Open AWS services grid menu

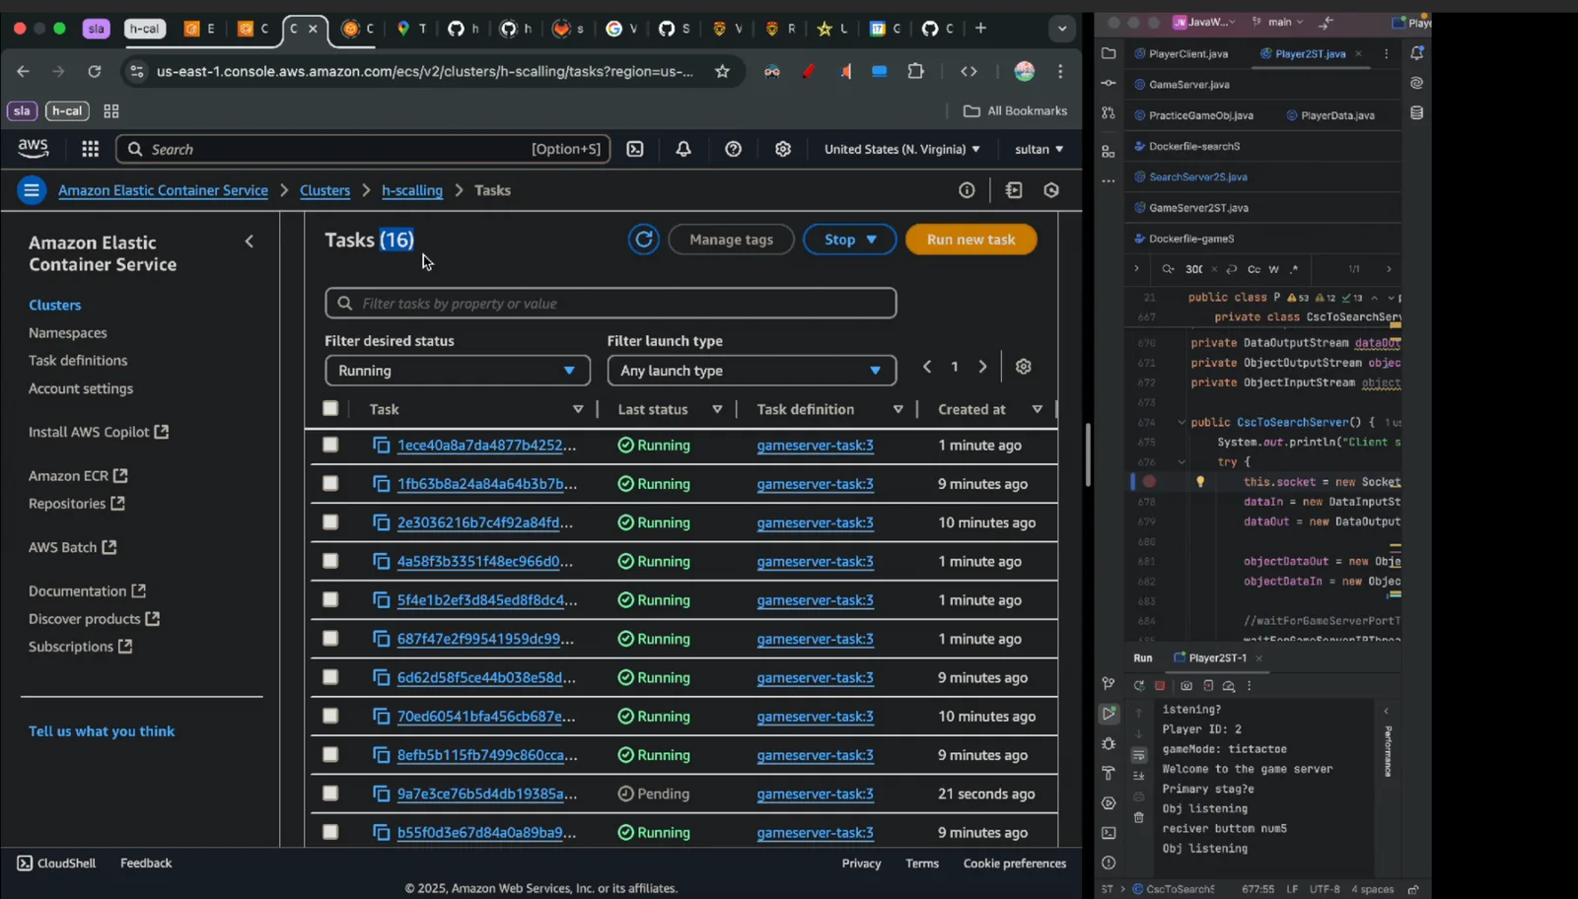click(90, 149)
